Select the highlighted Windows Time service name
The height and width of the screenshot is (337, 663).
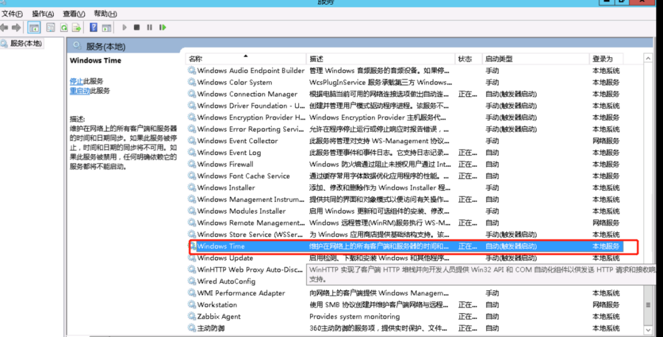point(221,246)
